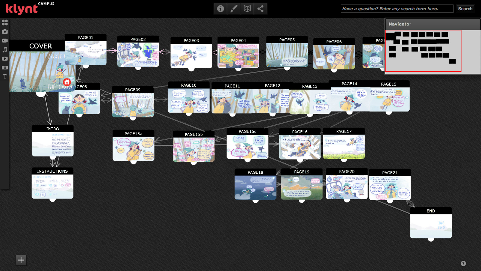Select the PAGE01 sequence thumbnail
Screen dimensions: 481x271
[x=86, y=53]
